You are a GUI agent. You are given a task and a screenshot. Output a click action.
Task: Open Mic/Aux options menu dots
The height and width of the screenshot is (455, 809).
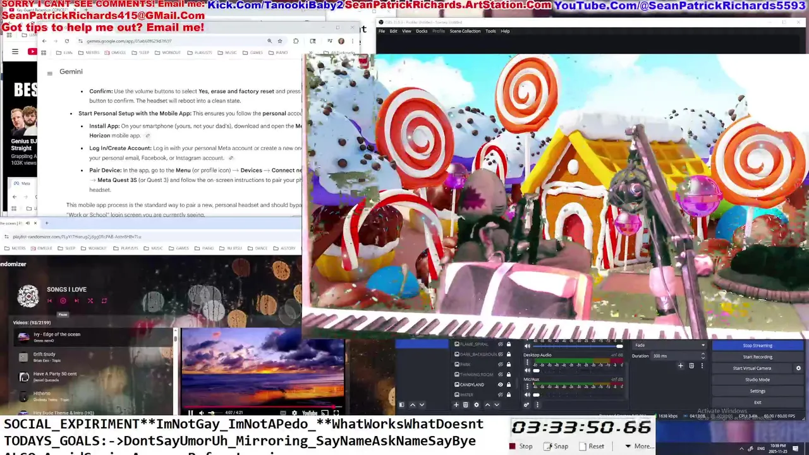click(528, 387)
